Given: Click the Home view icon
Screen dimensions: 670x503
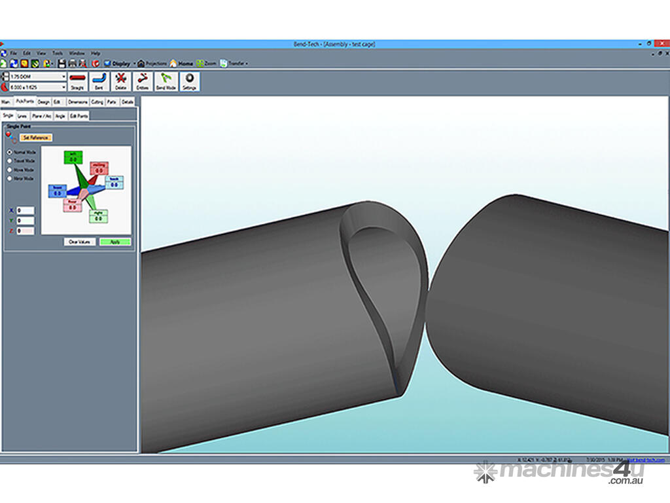Looking at the screenshot, I should [x=182, y=64].
